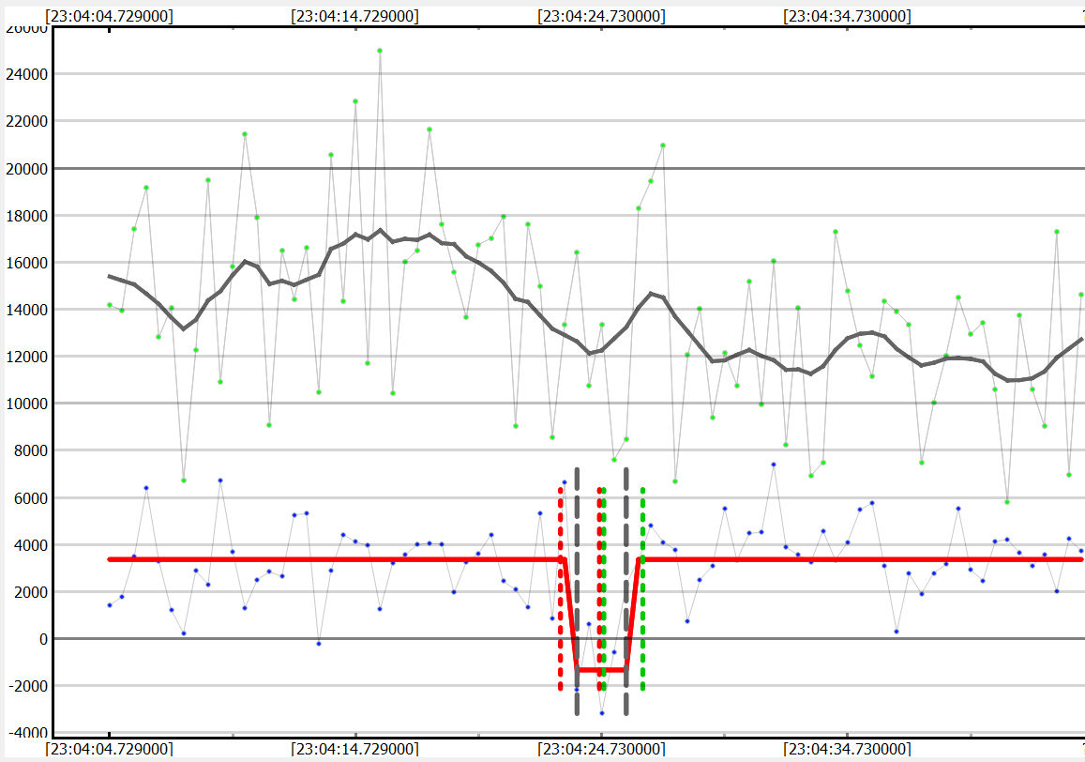Click the 10000 y-axis label
Viewport: 1085px width, 762px height.
coord(26,404)
